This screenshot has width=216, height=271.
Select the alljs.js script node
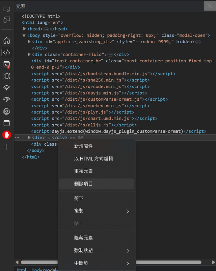84,125
